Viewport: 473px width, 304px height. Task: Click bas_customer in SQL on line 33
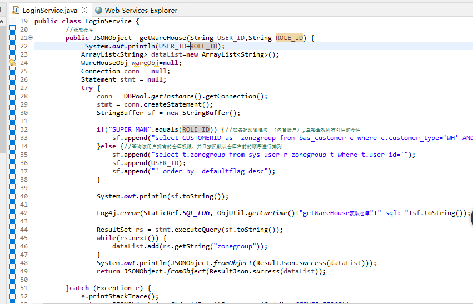[x=322, y=138]
